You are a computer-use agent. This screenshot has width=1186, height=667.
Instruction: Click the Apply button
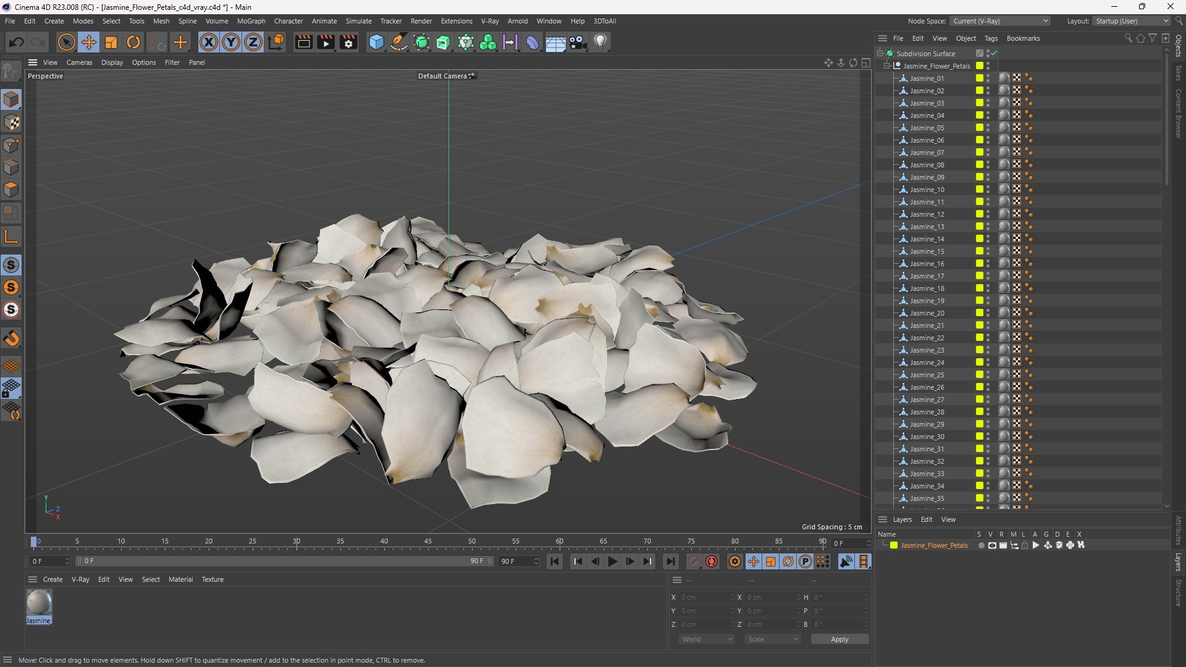[839, 639]
